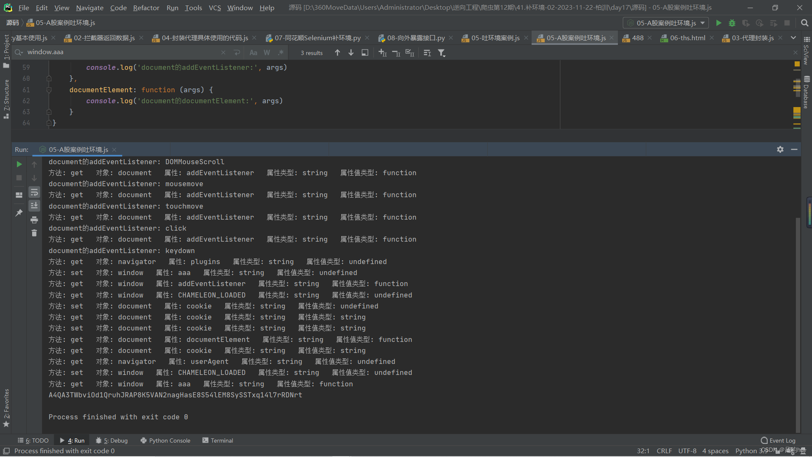The width and height of the screenshot is (812, 457).
Task: Open Search Everywhere magnifier icon
Action: coord(804,23)
